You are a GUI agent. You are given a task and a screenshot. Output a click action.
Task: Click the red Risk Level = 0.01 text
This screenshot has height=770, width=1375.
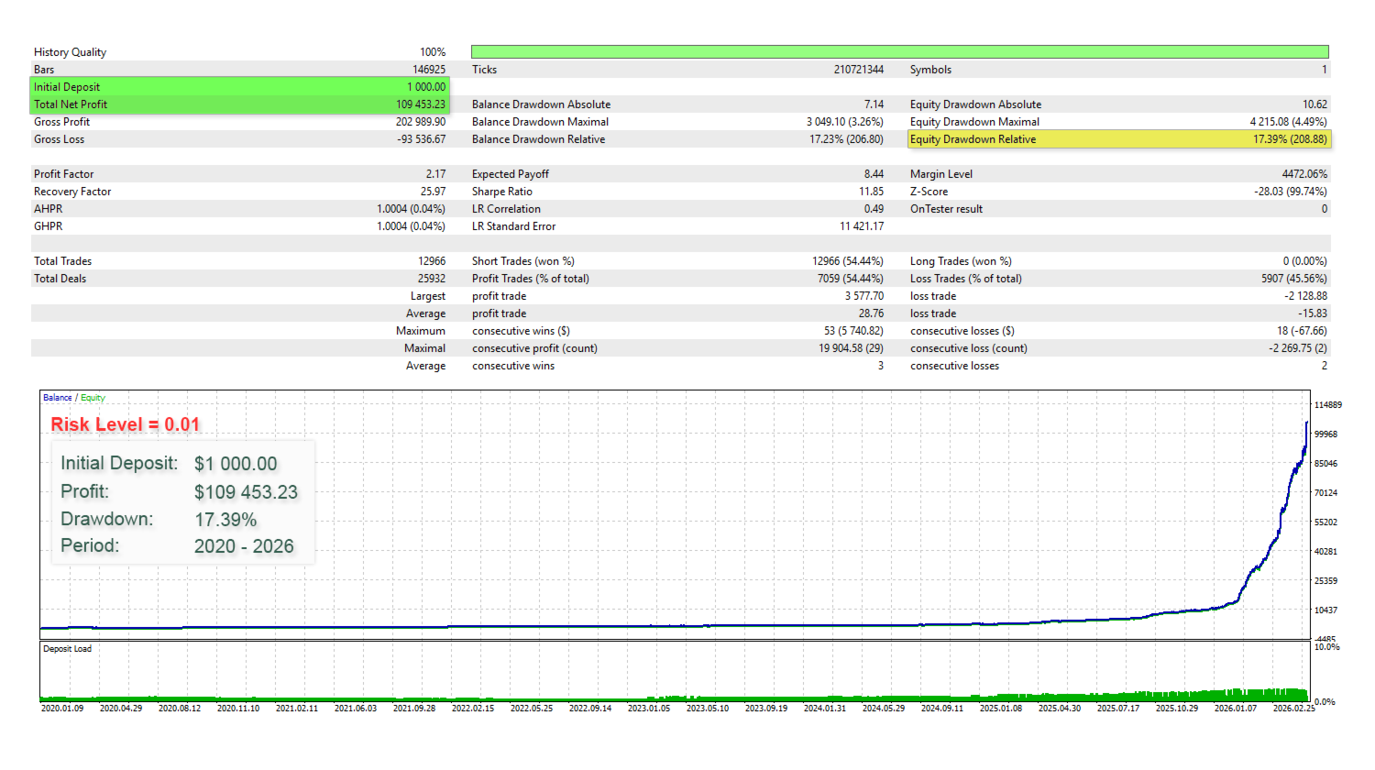coord(125,424)
